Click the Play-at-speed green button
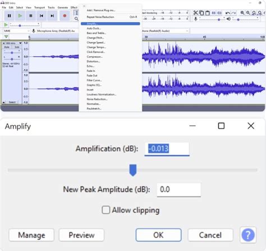The image size is (266, 251). [x=6, y=25]
